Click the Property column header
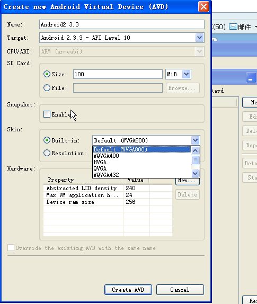This screenshot has height=304, width=257. [x=83, y=180]
